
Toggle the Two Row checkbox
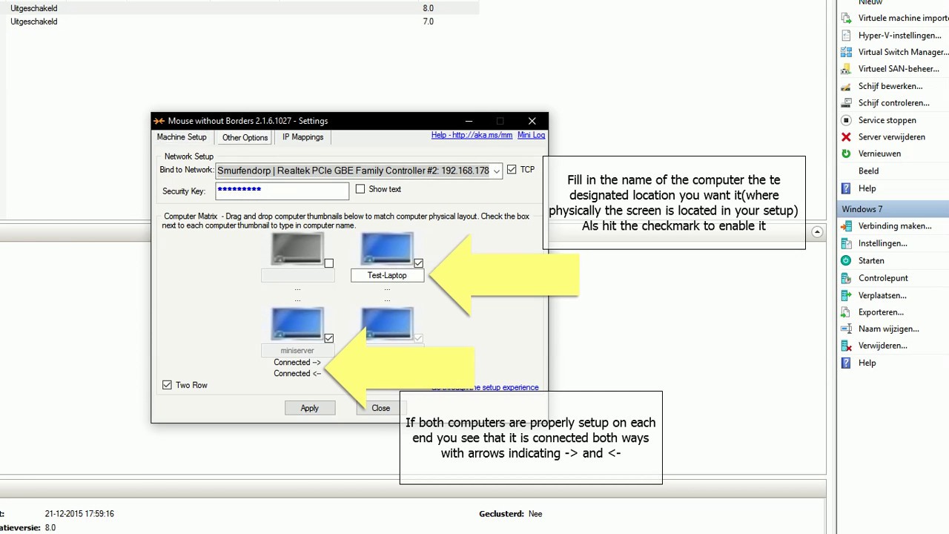(167, 385)
